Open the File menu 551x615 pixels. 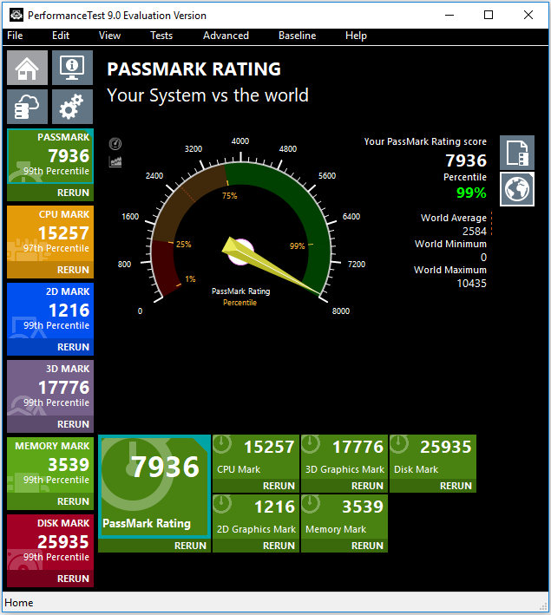pyautogui.click(x=15, y=36)
